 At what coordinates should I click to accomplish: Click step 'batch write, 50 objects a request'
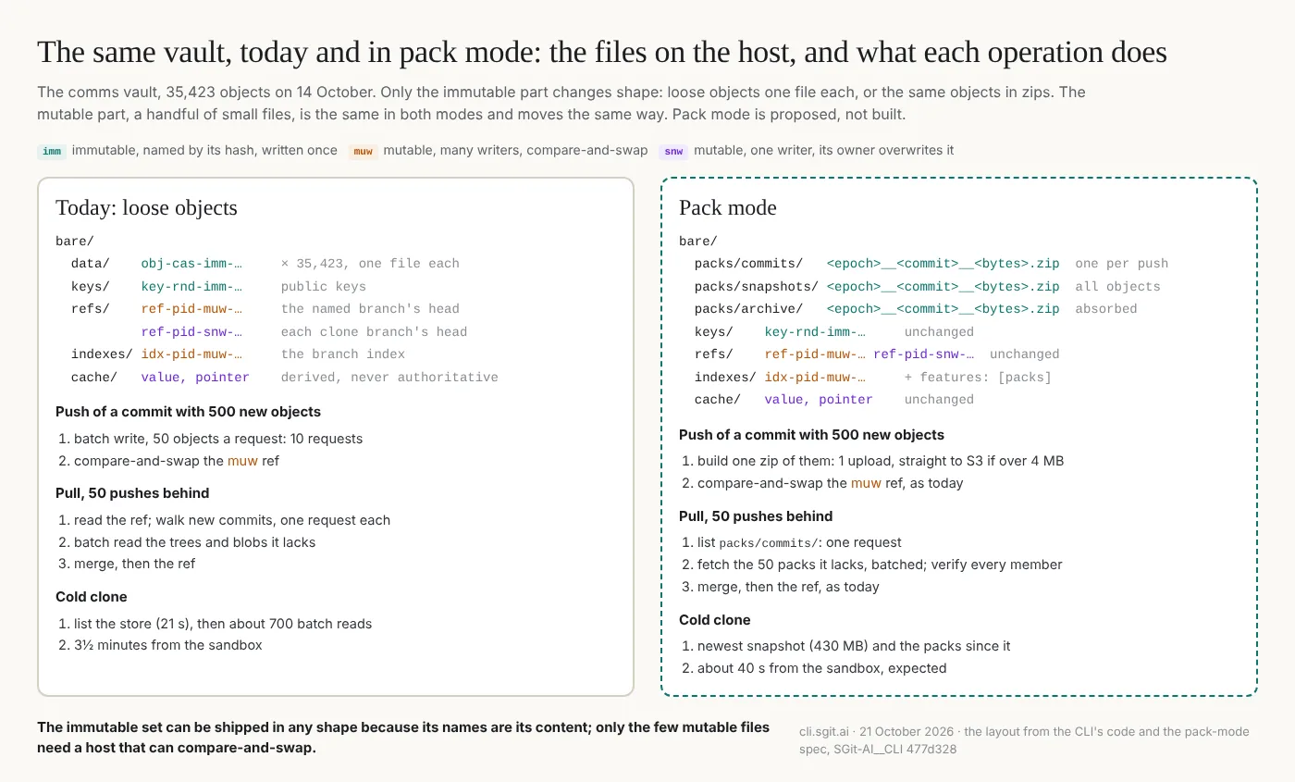click(x=218, y=439)
